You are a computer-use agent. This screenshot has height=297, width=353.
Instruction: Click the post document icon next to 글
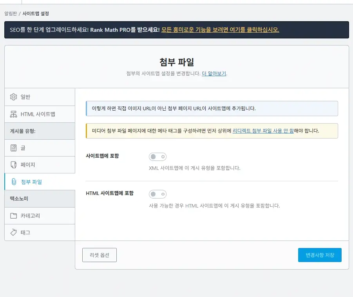14,148
